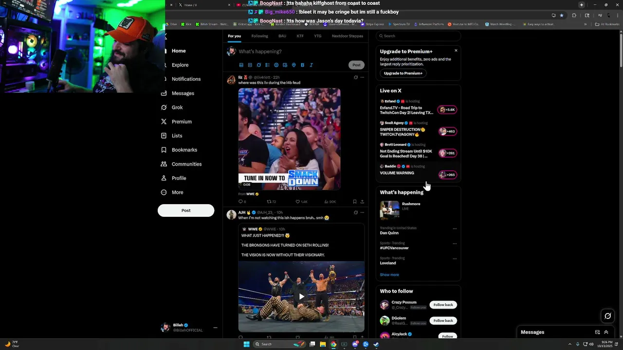Switch to the Following tab
This screenshot has height=350, width=623.
coord(259,36)
